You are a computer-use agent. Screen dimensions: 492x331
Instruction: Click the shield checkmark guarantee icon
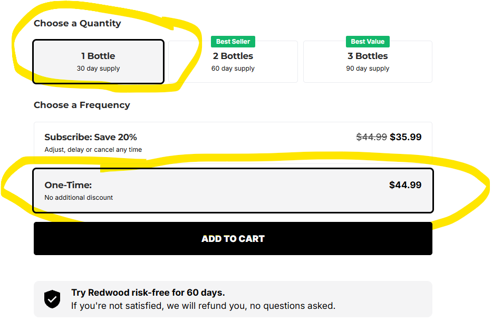pos(52,299)
